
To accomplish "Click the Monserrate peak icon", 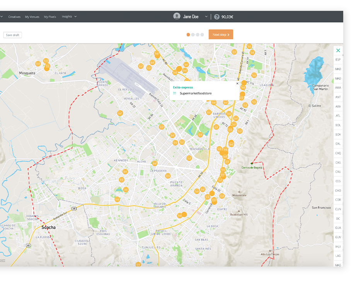I will (x=239, y=192).
